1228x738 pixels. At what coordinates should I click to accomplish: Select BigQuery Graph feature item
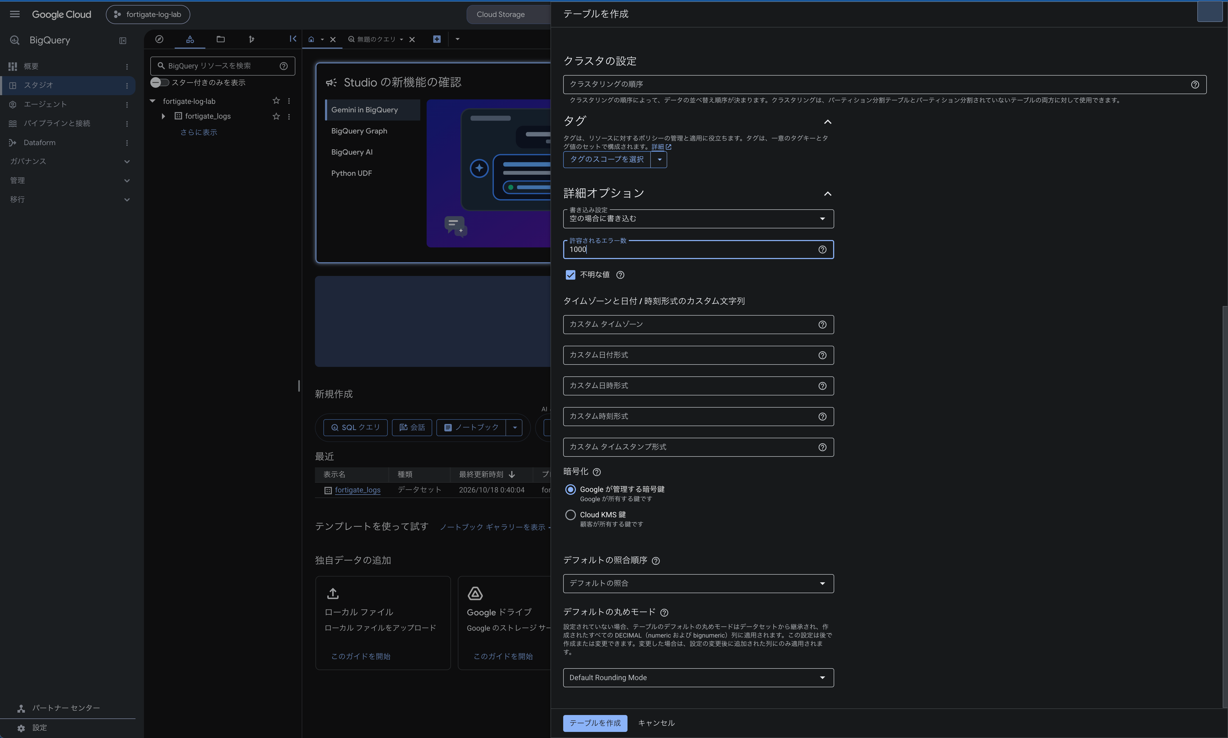point(372,131)
